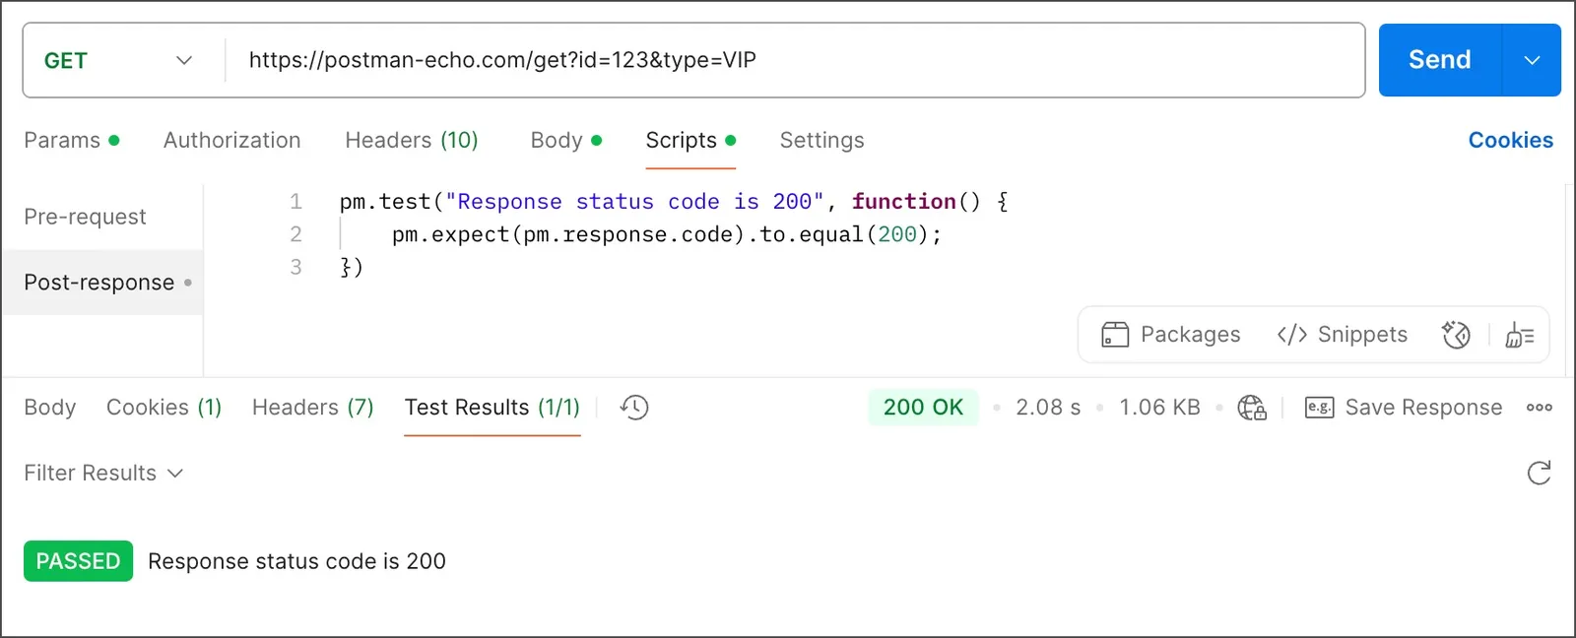The width and height of the screenshot is (1576, 638).
Task: Switch to the Params tab
Action: coord(72,140)
